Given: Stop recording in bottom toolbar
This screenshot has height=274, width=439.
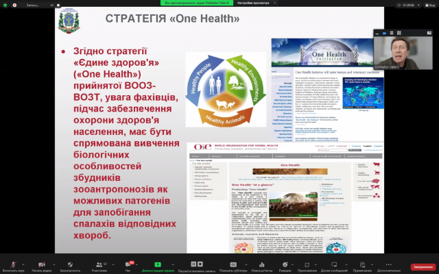Looking at the screenshot, I should (x=200, y=264).
